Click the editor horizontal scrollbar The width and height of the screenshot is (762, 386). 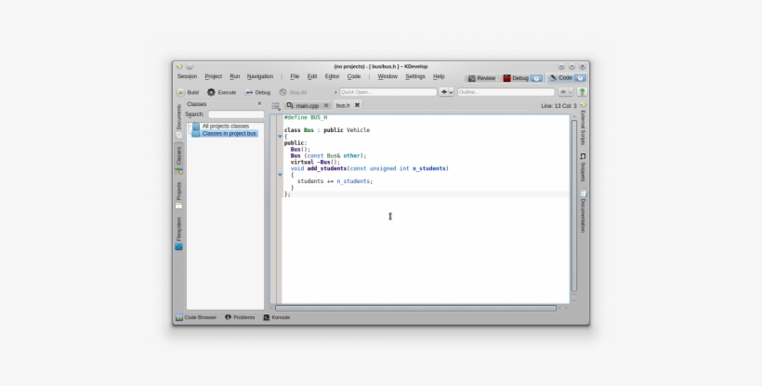click(415, 308)
